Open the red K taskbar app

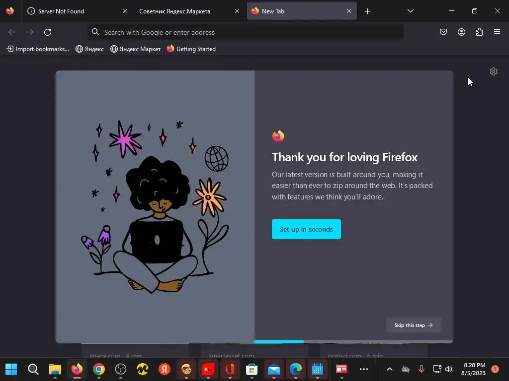coord(208,369)
